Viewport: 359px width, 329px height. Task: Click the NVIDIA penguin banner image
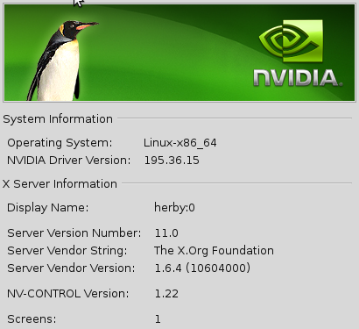(x=179, y=53)
